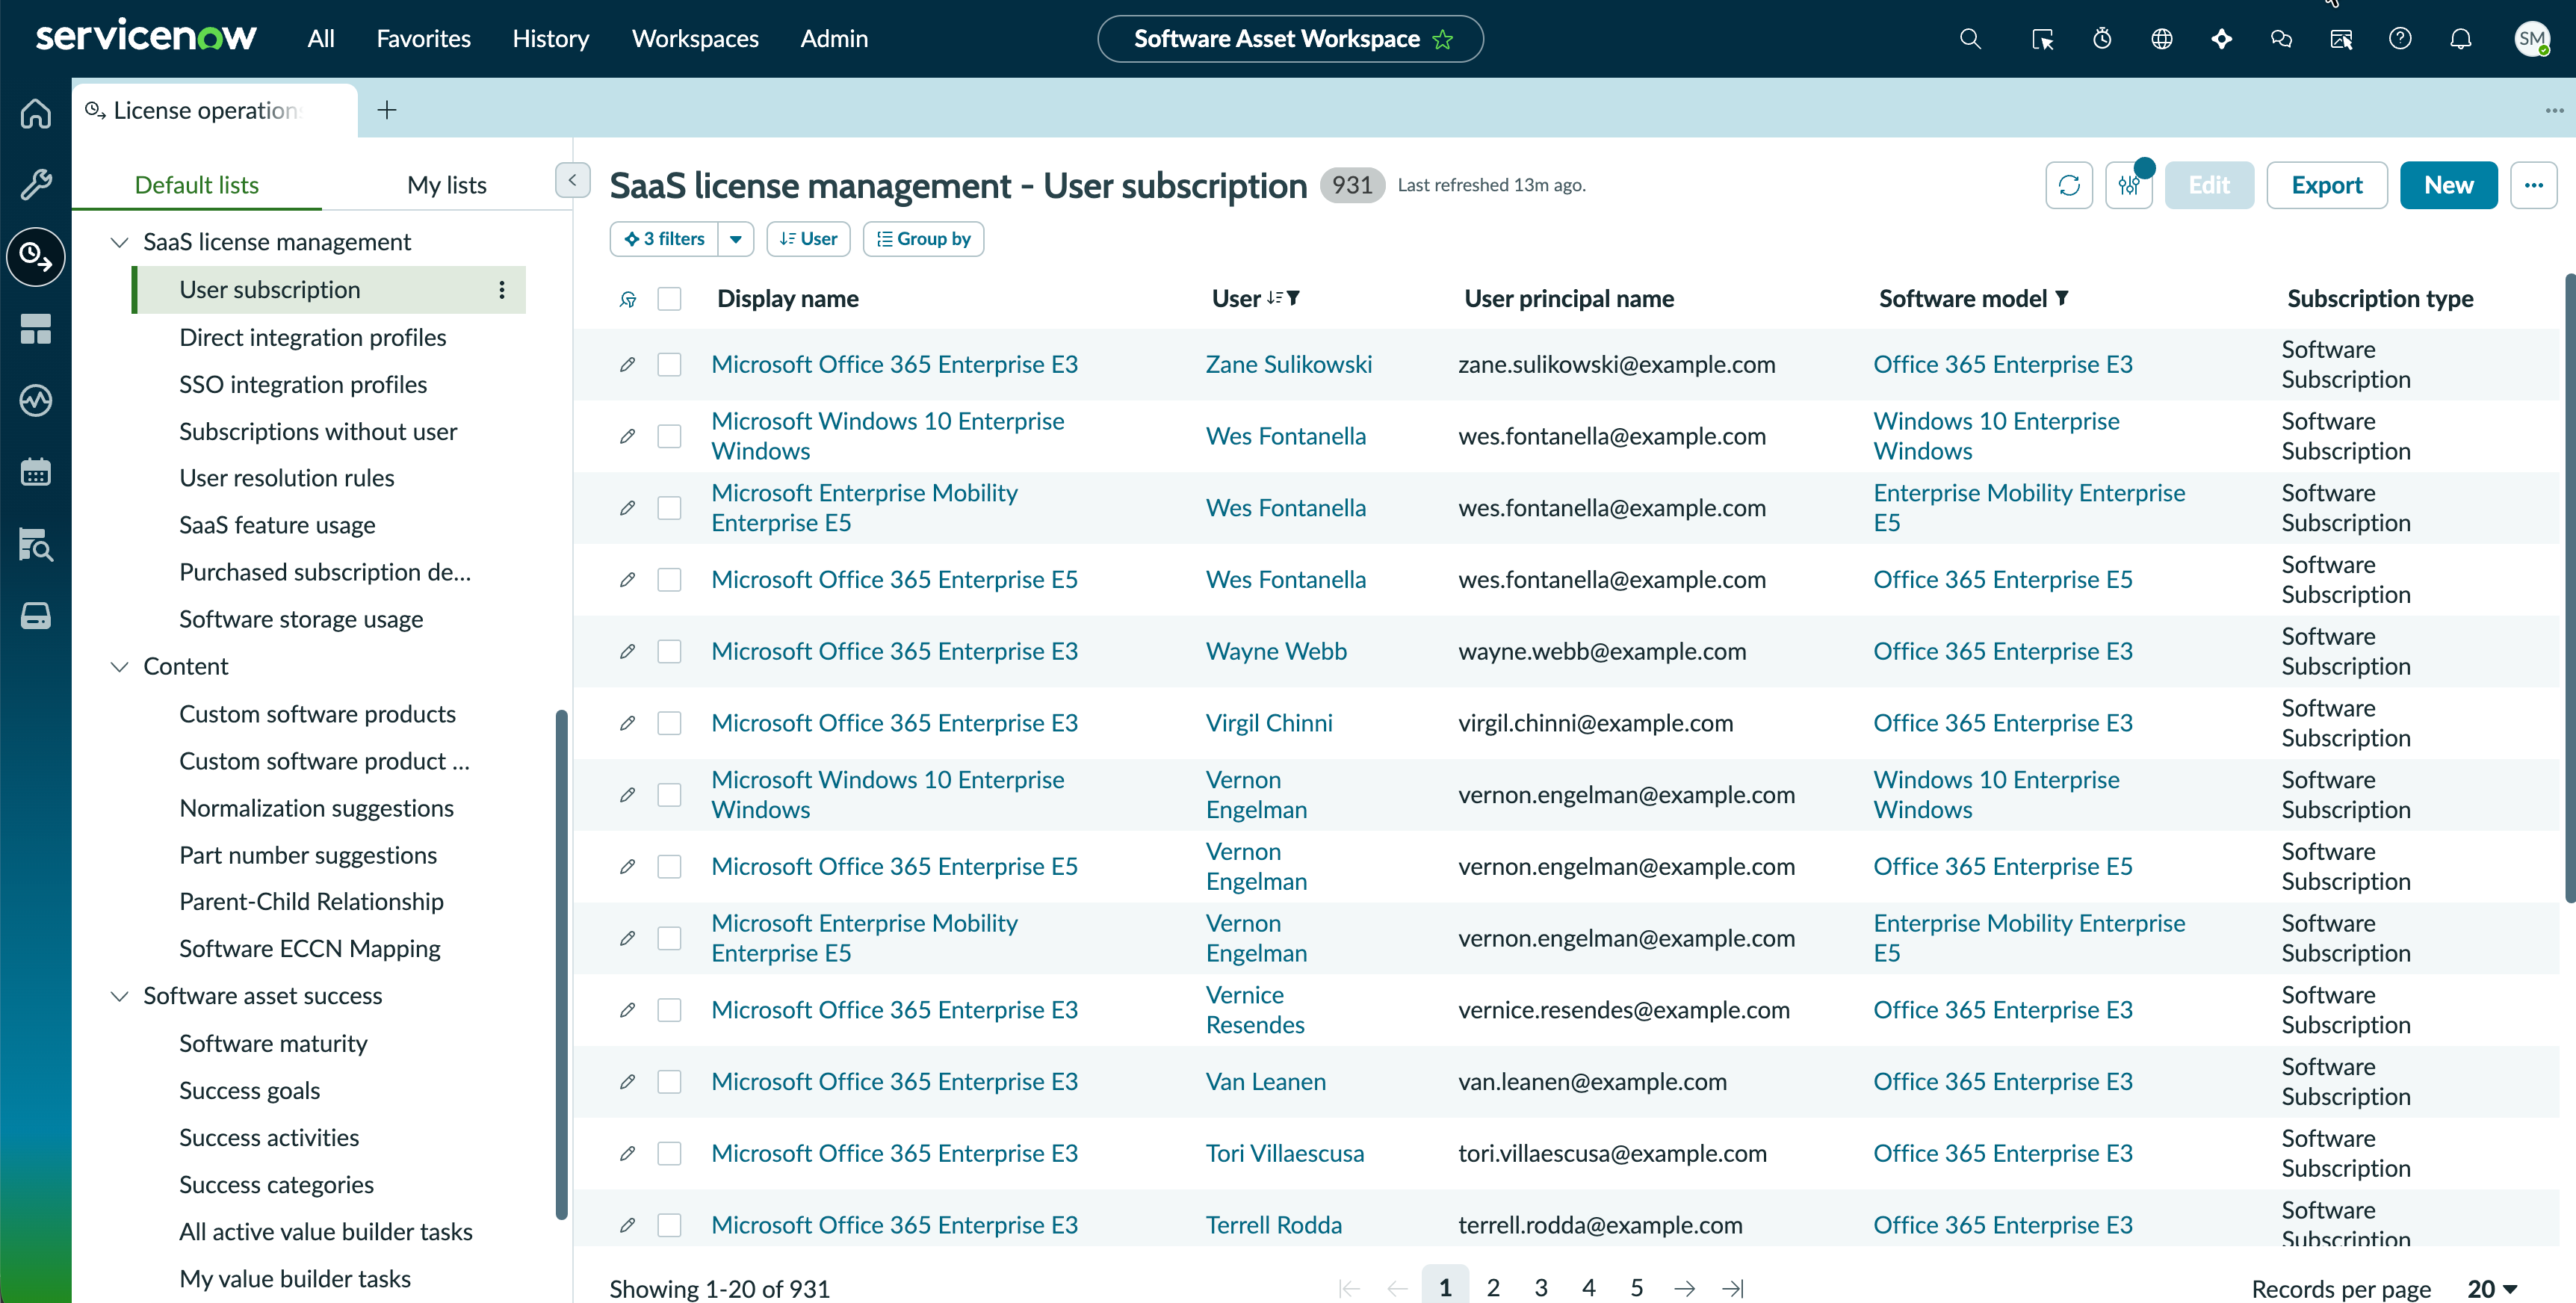This screenshot has width=2576, height=1303.
Task: Open 3 filters button
Action: point(664,239)
